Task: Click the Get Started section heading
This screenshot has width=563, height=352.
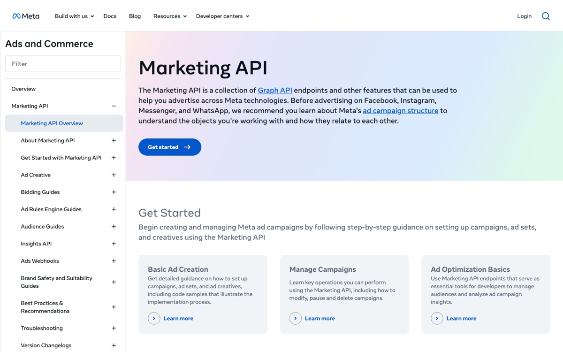Action: point(169,213)
